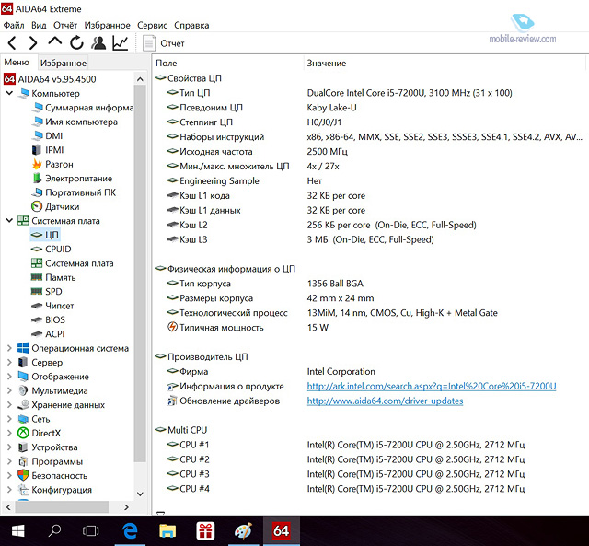Open Windows search from the taskbar

(x=55, y=530)
